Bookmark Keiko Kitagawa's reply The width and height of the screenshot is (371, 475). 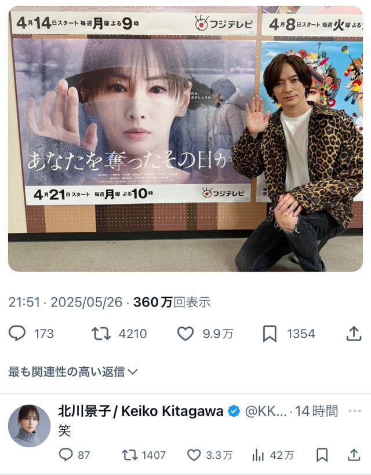(322, 455)
